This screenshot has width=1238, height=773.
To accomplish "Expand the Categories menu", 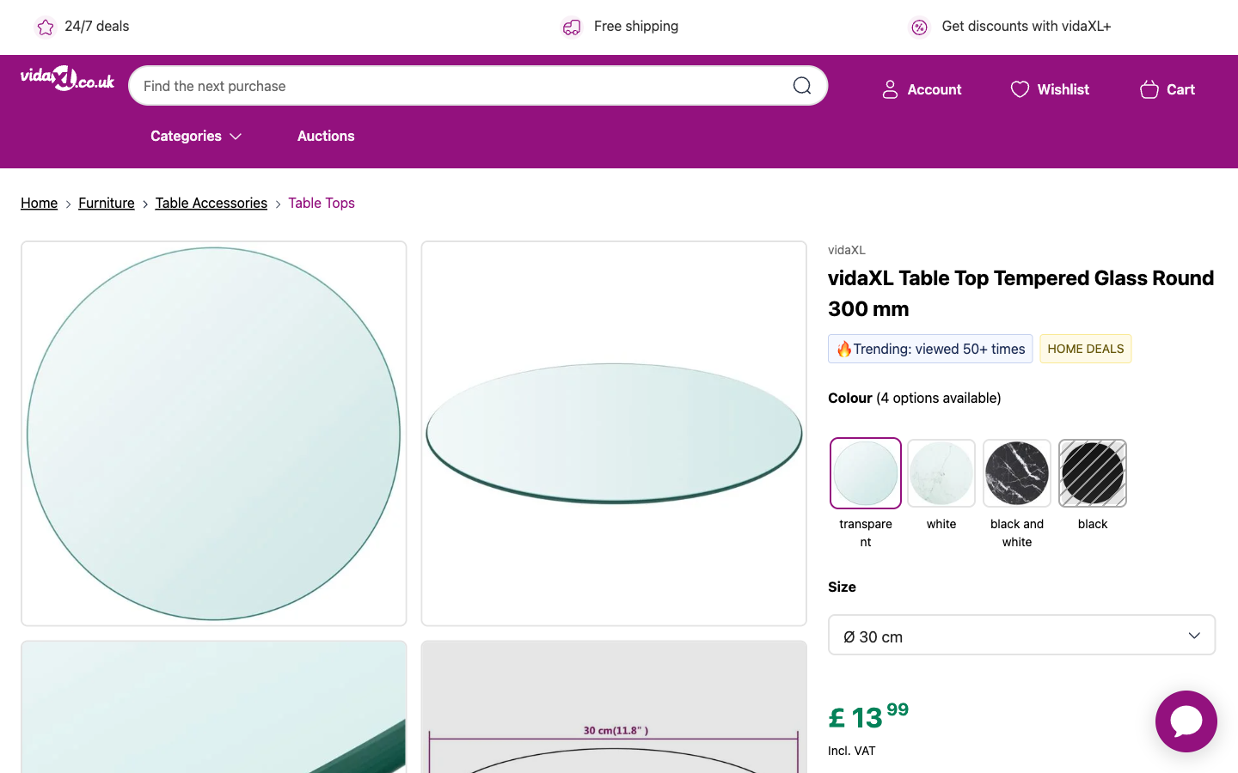I will (x=196, y=136).
